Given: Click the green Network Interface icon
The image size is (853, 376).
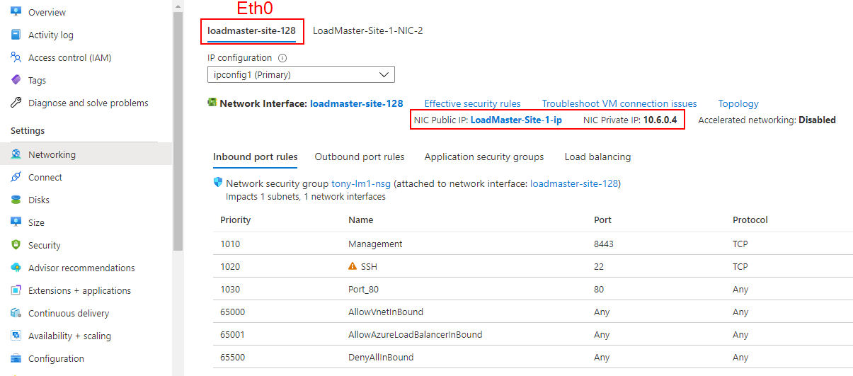Looking at the screenshot, I should coord(212,103).
